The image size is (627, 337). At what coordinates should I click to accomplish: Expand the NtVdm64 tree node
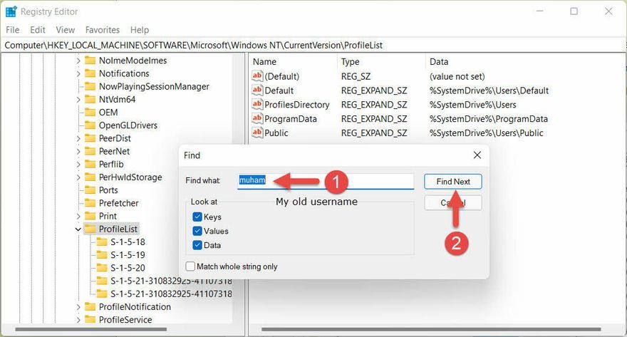(x=78, y=100)
